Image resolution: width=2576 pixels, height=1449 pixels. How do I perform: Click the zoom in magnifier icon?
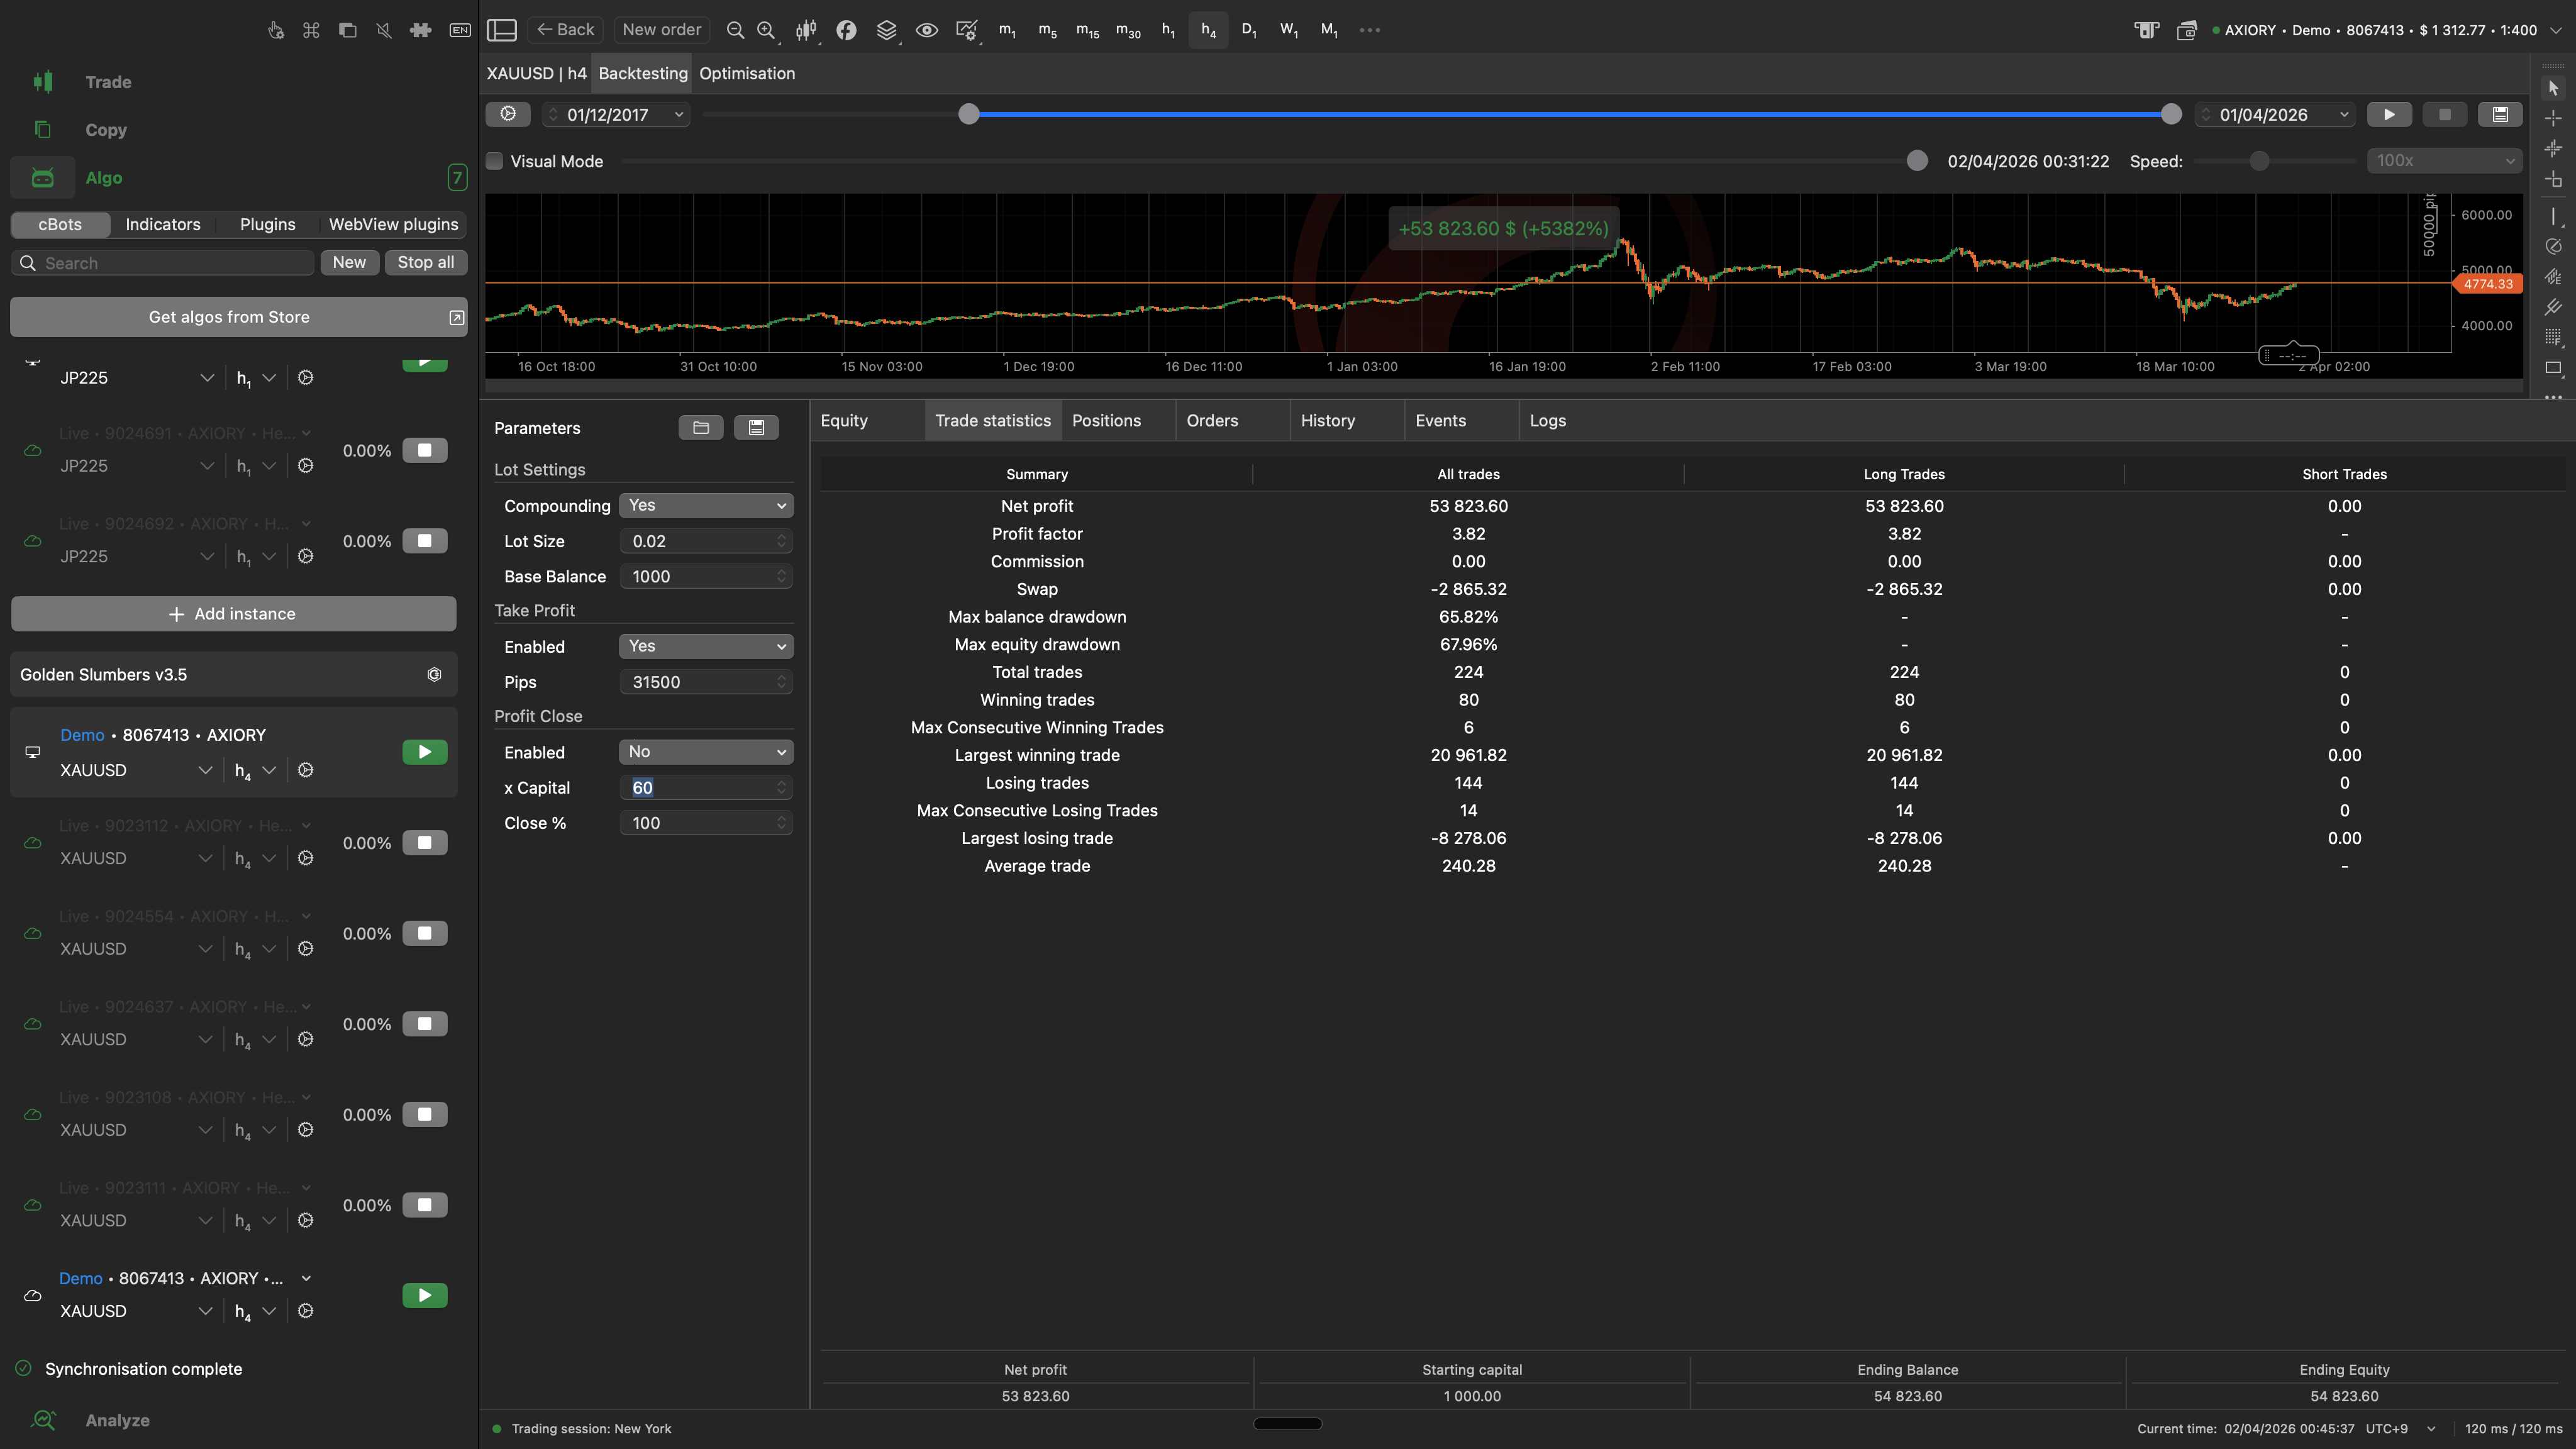pos(766,30)
